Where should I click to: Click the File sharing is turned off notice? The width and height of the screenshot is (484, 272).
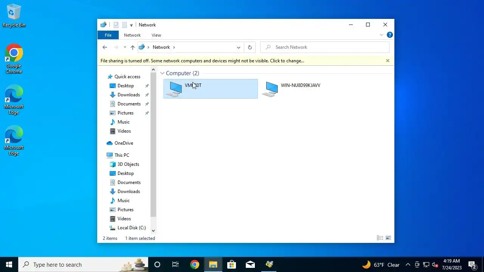202,61
